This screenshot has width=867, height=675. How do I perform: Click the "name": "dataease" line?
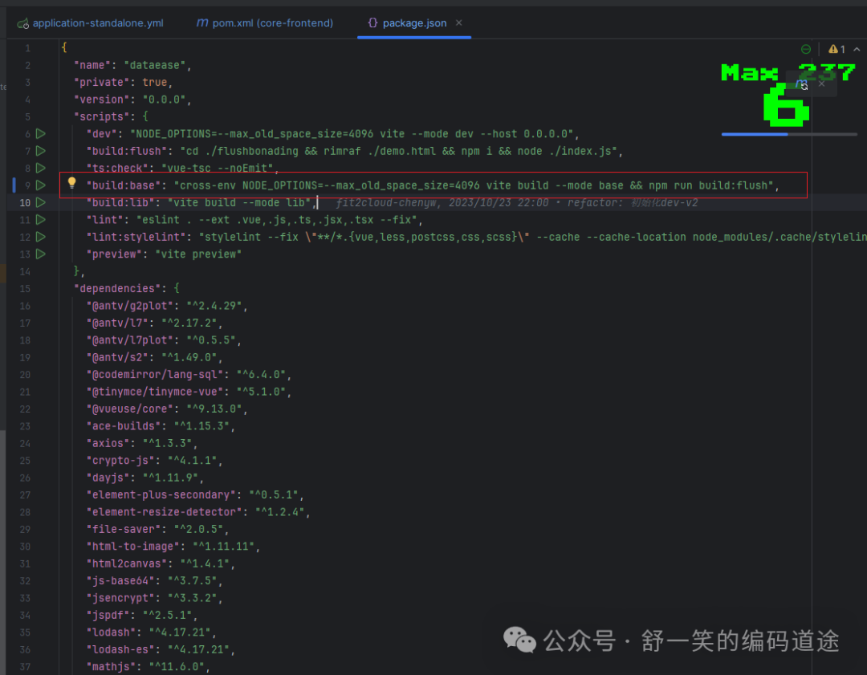click(x=132, y=65)
